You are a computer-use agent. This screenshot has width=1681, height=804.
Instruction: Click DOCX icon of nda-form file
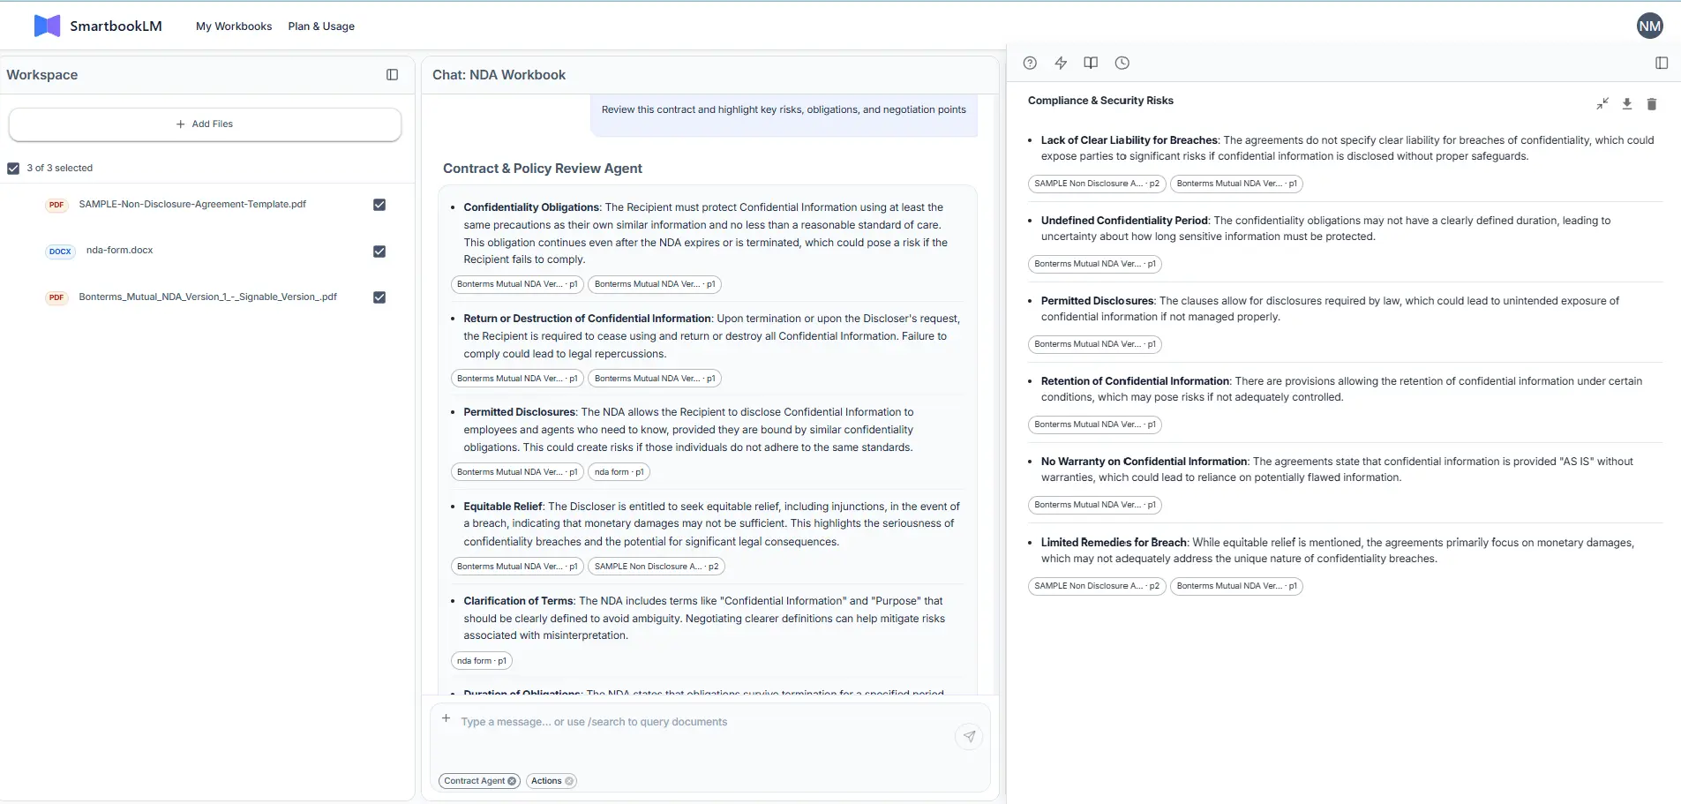pos(60,252)
